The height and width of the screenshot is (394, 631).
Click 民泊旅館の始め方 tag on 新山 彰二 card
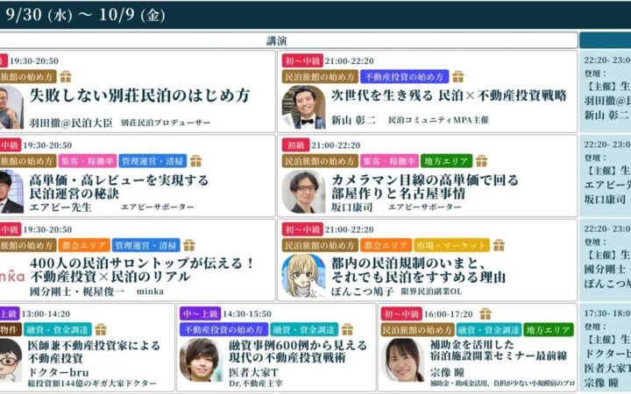click(x=320, y=76)
